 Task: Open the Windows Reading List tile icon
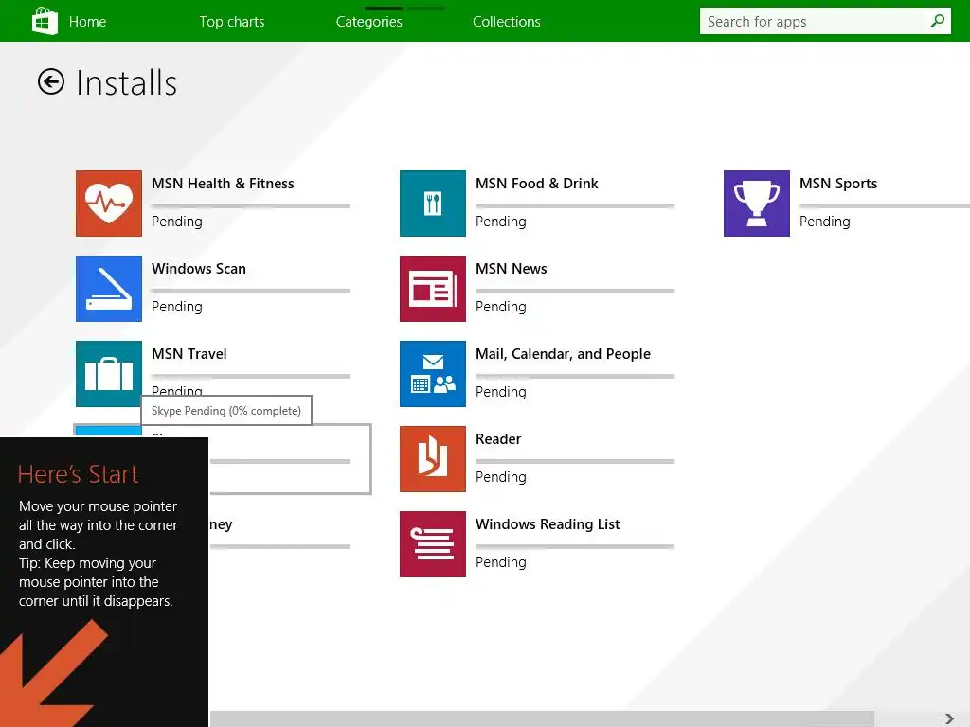[432, 544]
